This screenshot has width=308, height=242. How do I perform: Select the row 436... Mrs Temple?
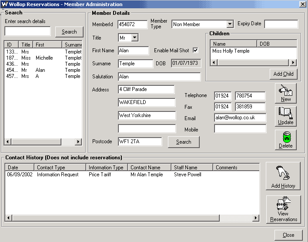point(43,64)
